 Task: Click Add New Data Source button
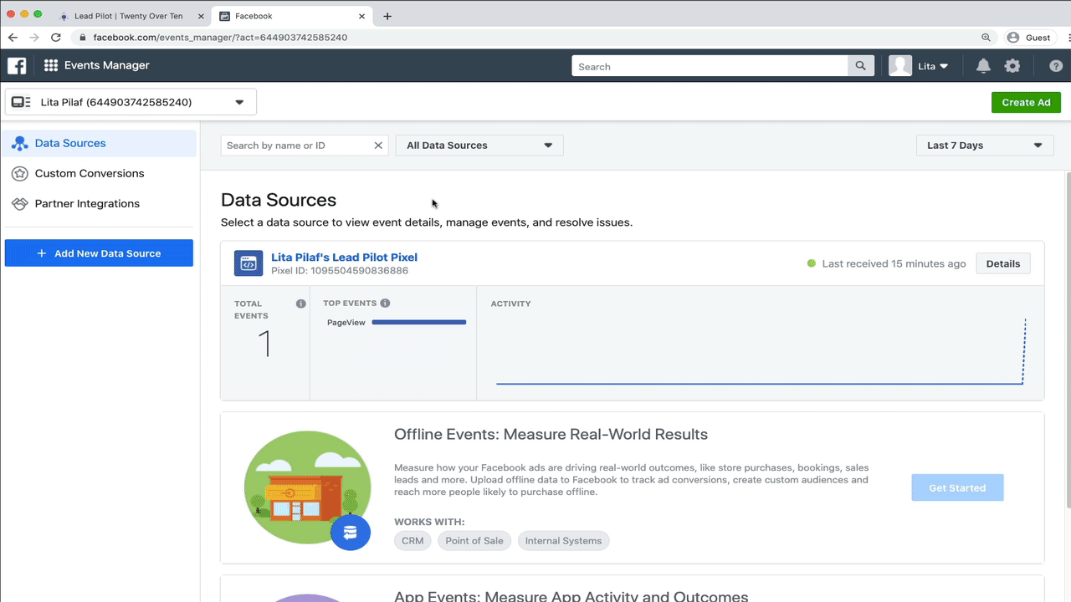point(99,253)
